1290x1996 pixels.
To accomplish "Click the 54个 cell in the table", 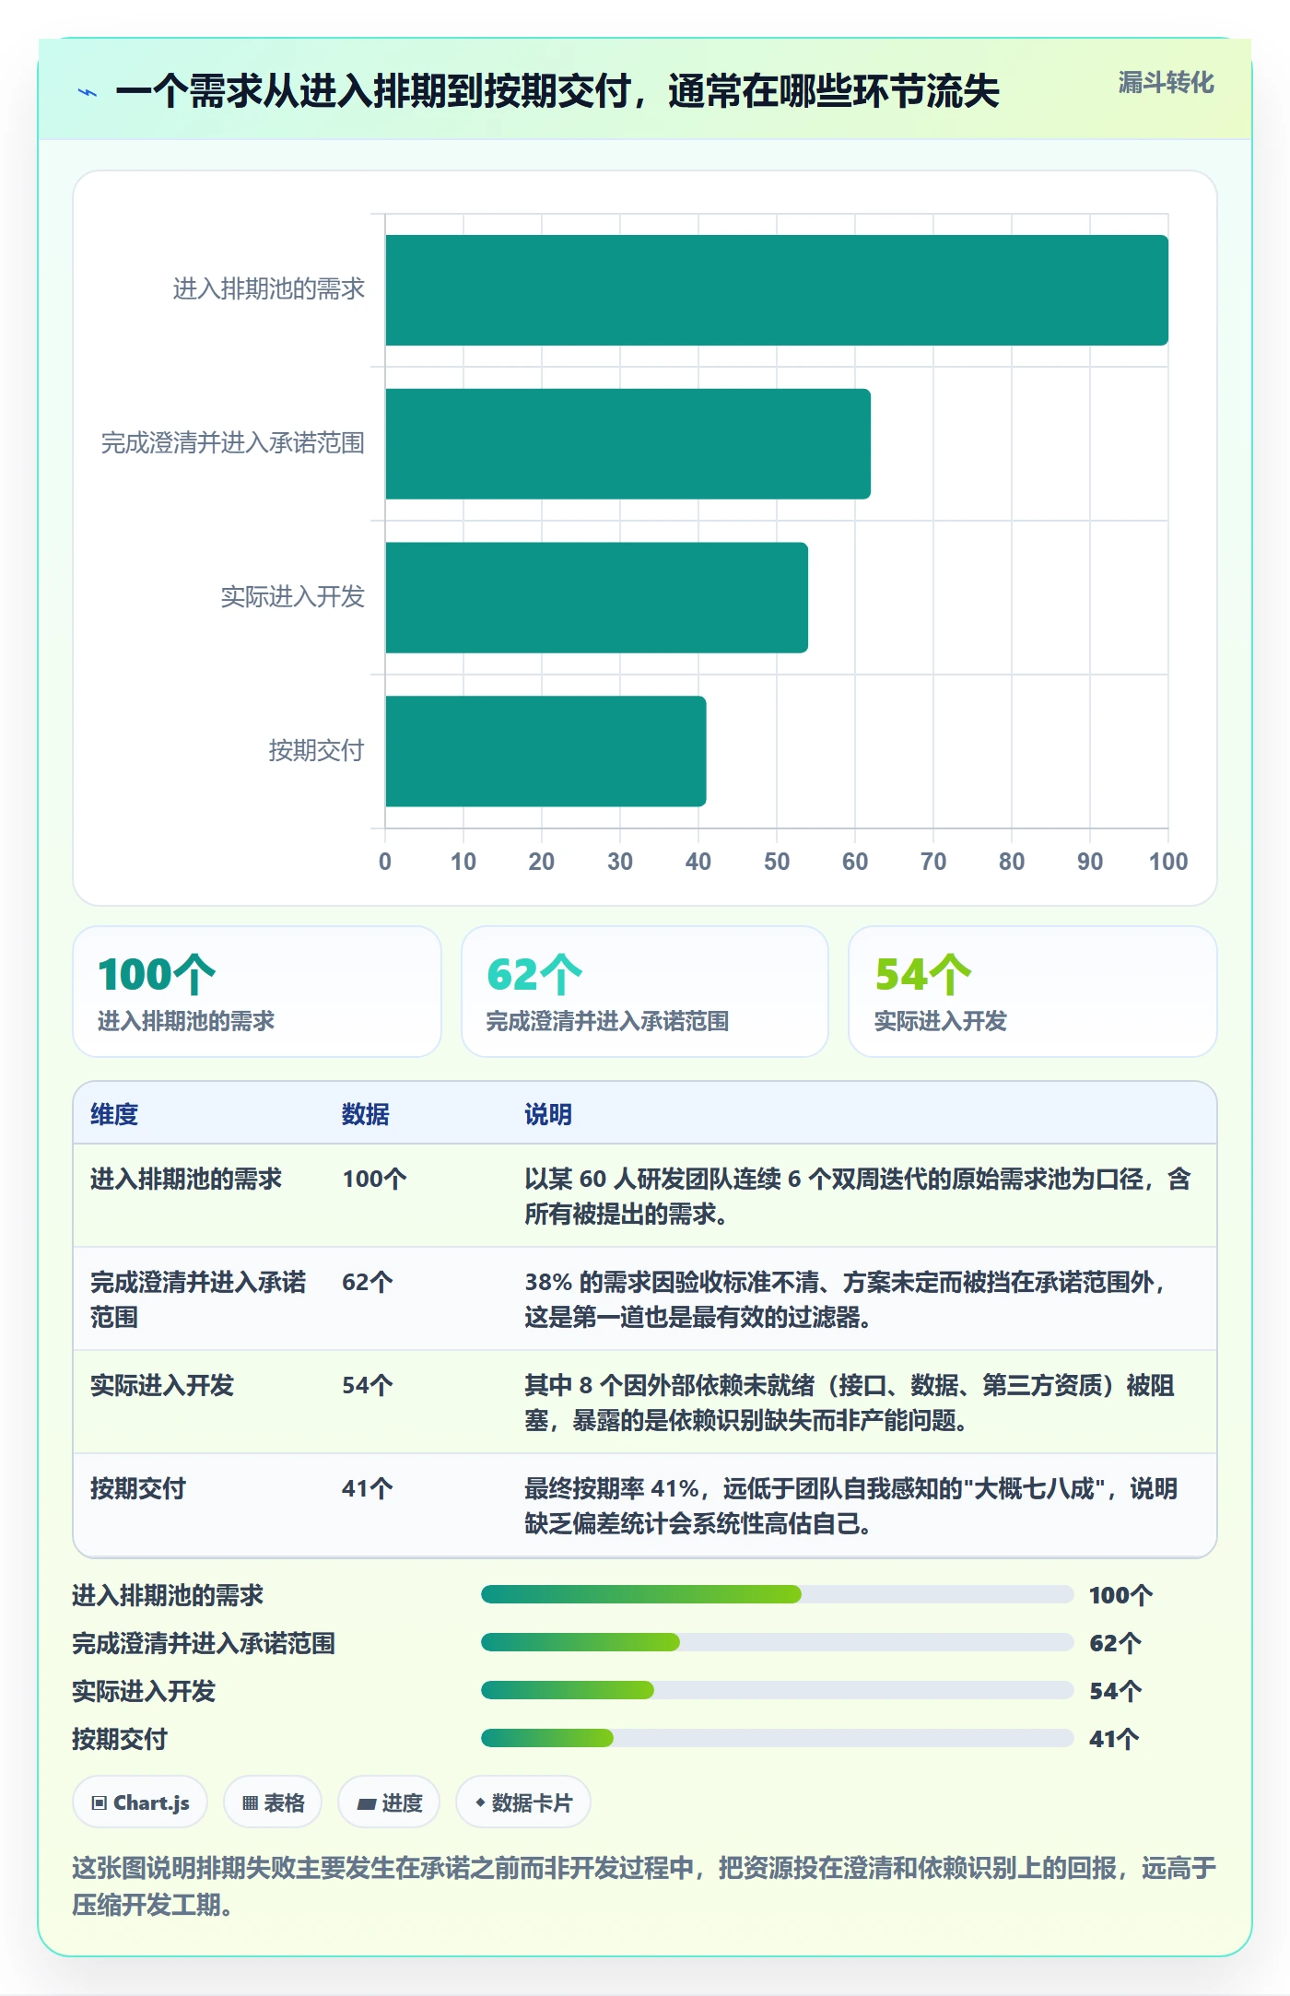I will (x=368, y=1385).
